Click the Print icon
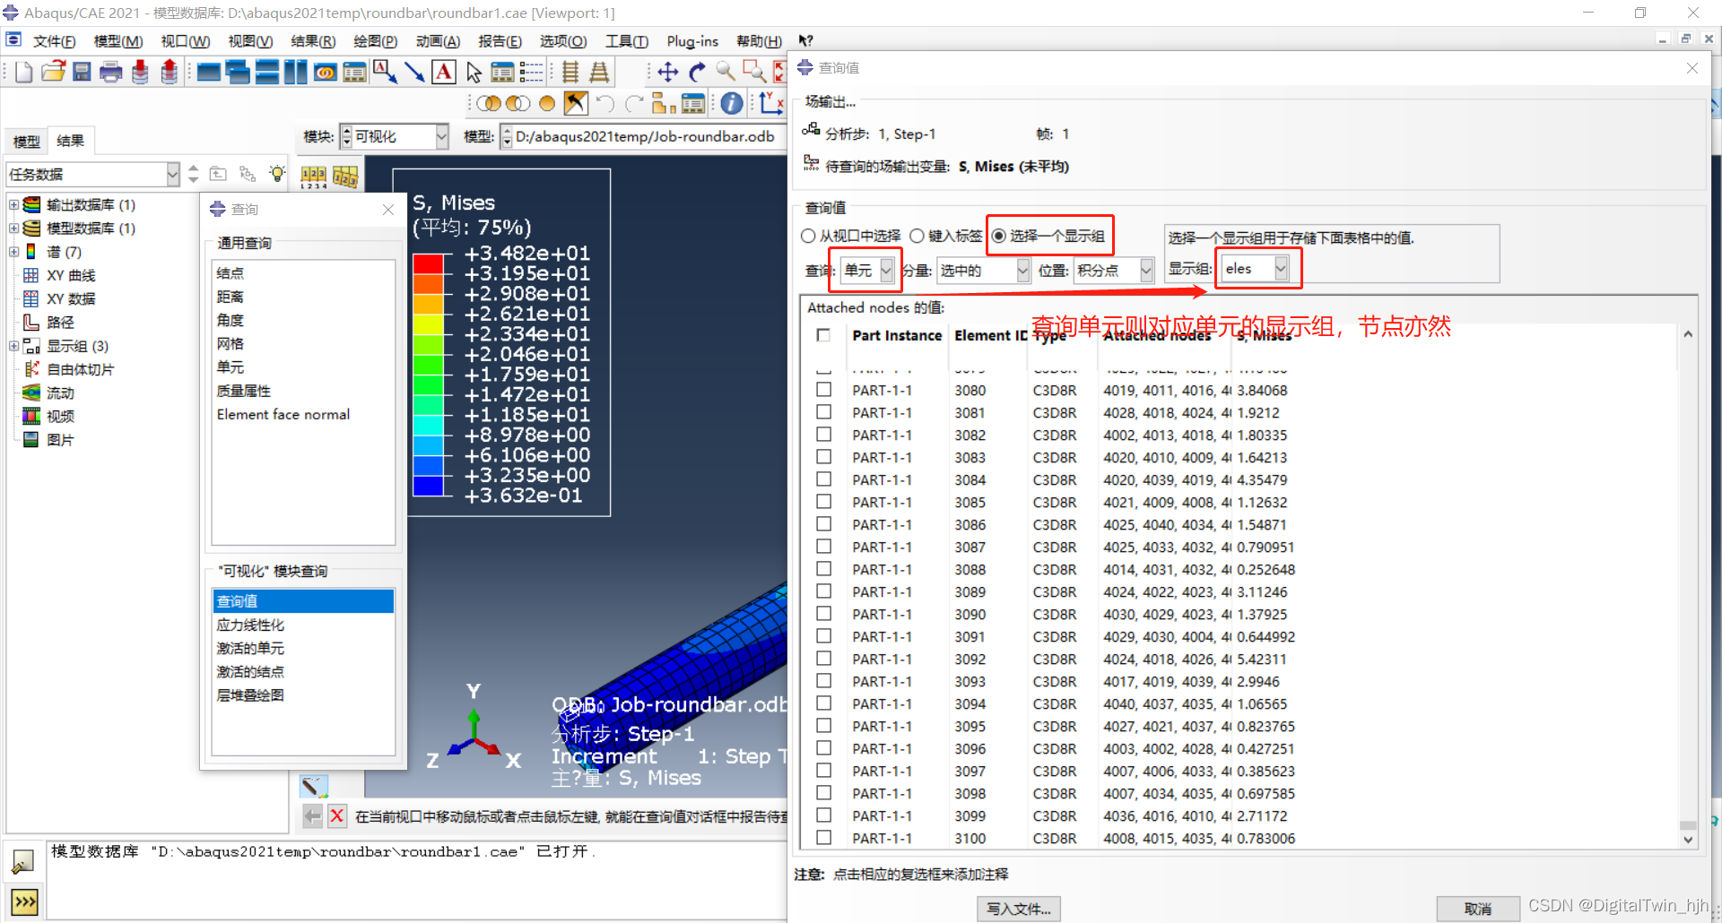 pyautogui.click(x=111, y=73)
